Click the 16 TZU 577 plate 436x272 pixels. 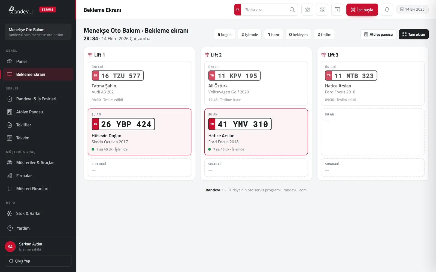pos(118,76)
